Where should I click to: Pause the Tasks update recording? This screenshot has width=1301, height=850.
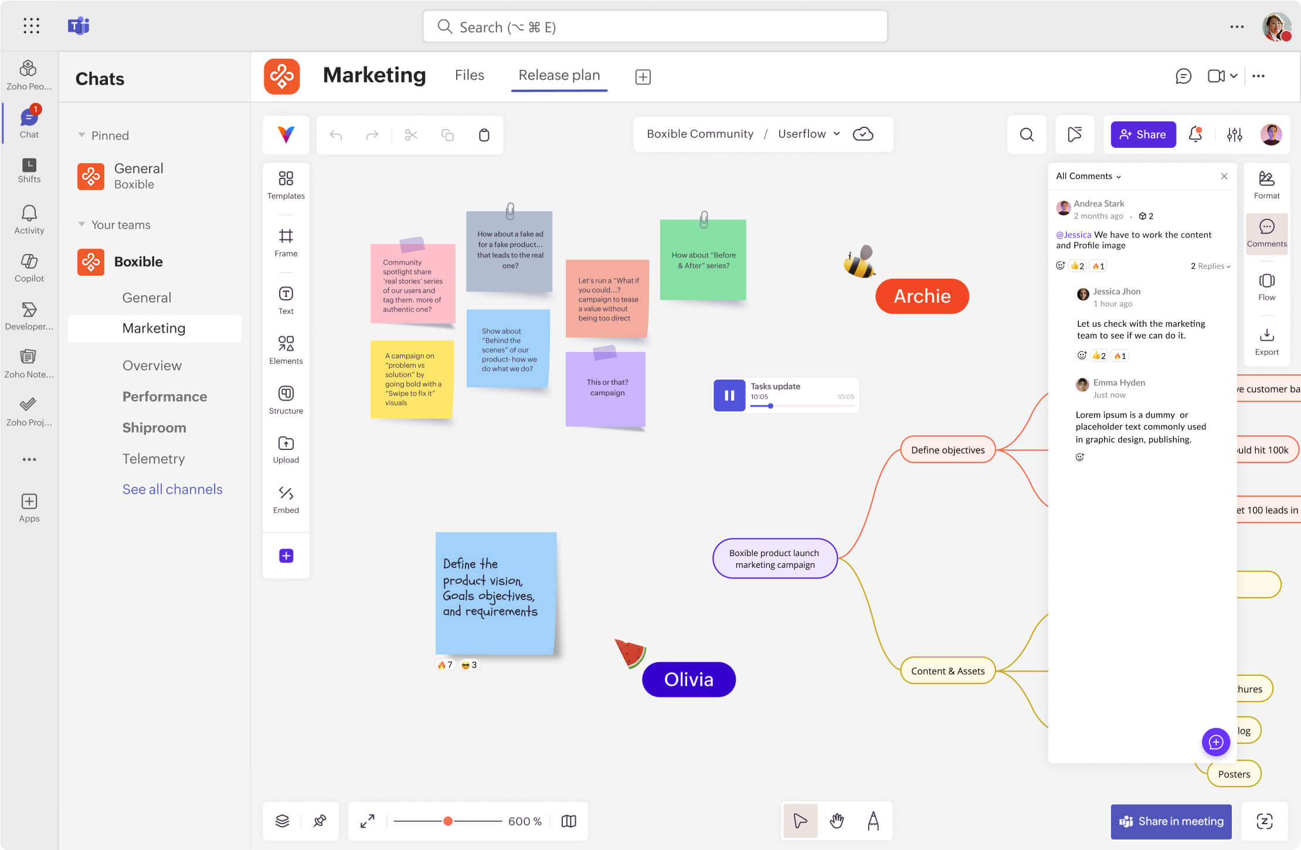[729, 395]
